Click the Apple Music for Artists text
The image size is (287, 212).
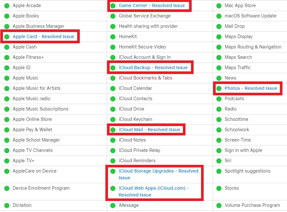tap(36, 88)
